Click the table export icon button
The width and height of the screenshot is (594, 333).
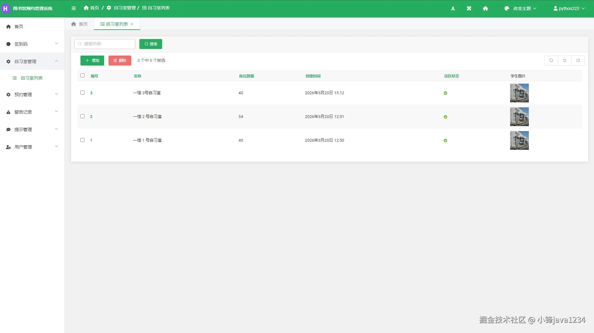[x=578, y=61]
